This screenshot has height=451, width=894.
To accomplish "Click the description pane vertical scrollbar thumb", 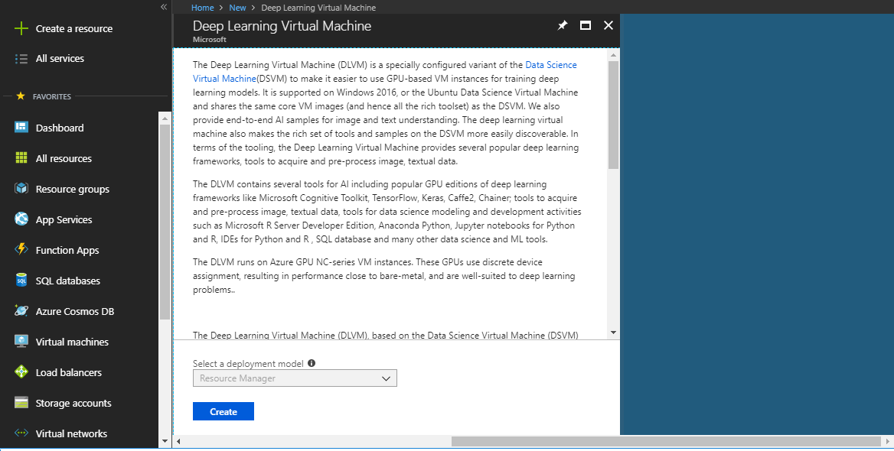I will (x=614, y=115).
